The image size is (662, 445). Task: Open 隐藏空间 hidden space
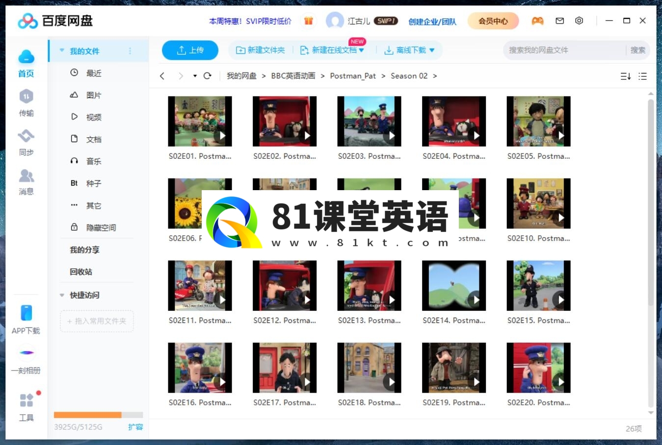tap(101, 227)
